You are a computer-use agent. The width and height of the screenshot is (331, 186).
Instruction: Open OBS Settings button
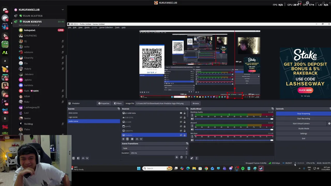click(303, 134)
